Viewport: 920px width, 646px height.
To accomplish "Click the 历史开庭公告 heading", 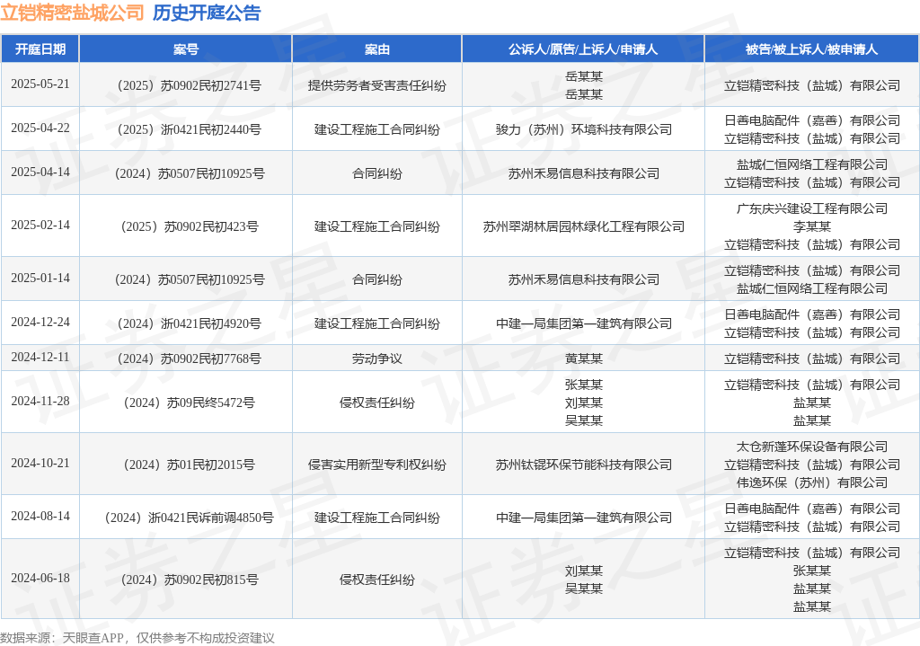I will pos(207,13).
